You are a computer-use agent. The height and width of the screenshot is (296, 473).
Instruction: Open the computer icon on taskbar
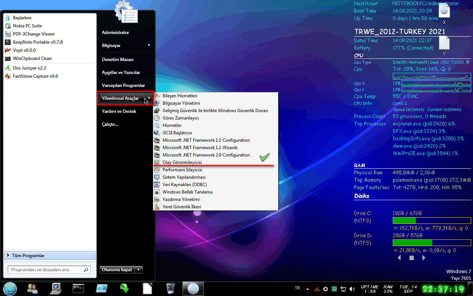click(55, 288)
